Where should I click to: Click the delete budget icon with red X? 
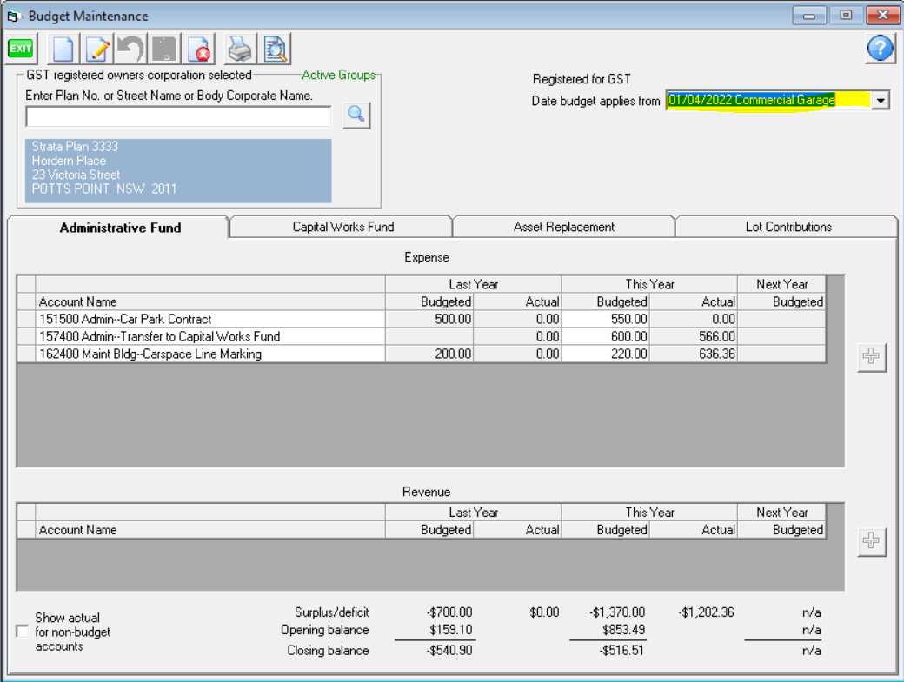click(200, 49)
